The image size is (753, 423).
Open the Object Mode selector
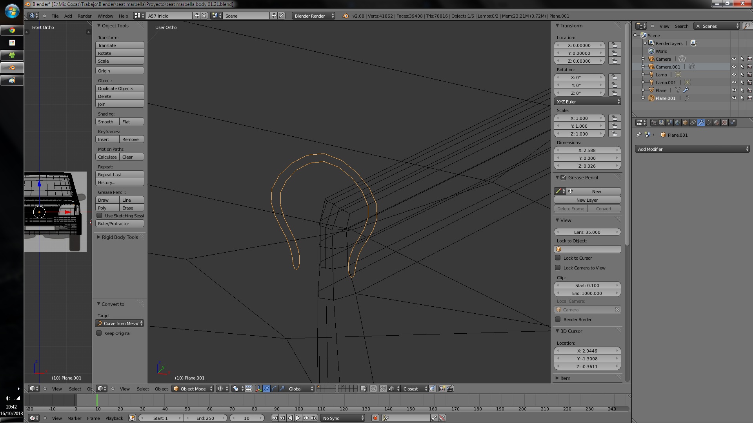coord(193,389)
